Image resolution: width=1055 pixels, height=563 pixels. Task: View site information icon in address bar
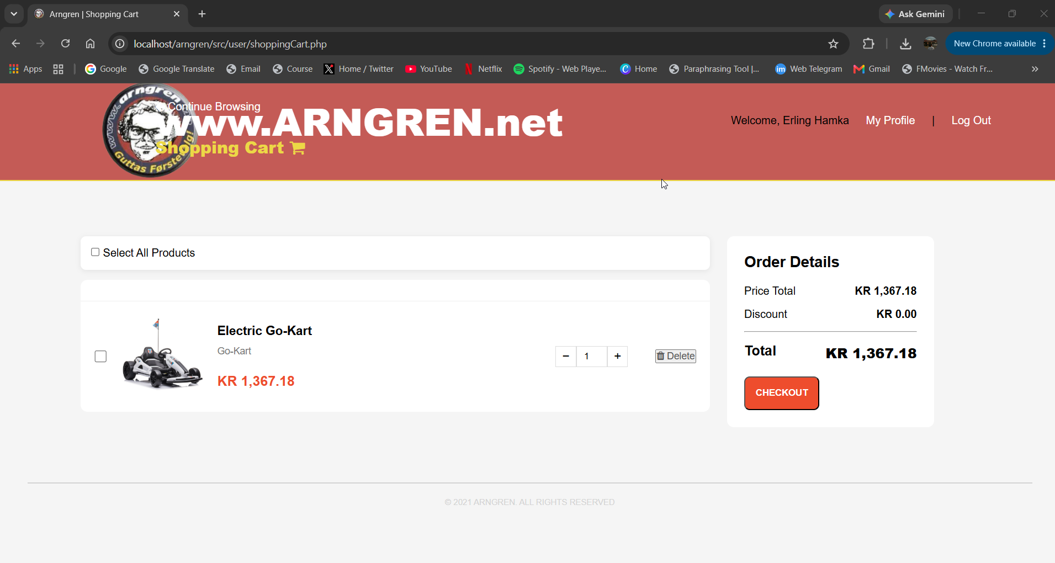[120, 44]
